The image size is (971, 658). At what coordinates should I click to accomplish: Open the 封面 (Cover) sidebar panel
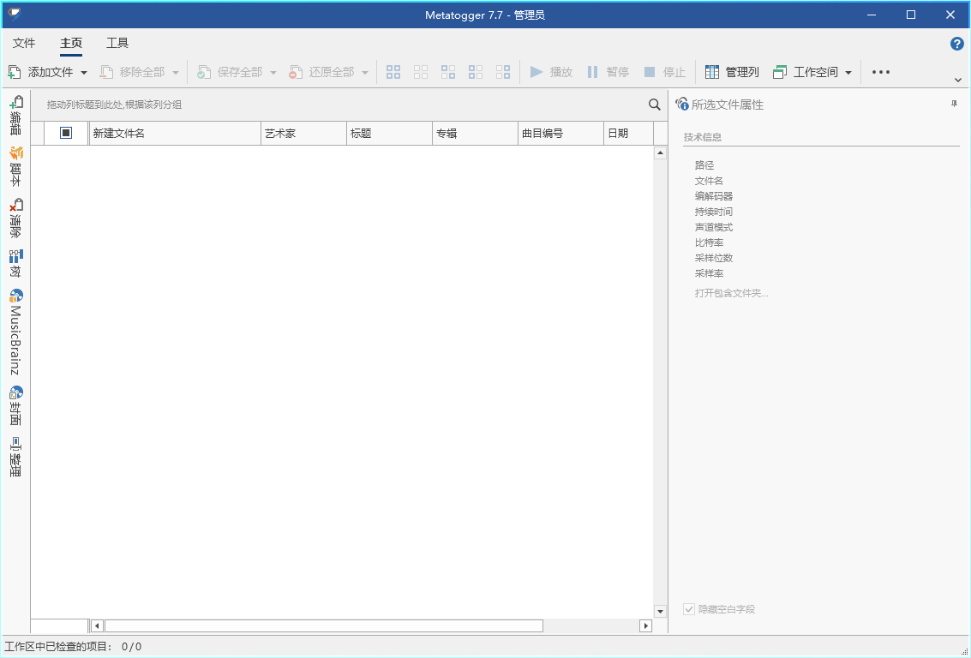[x=15, y=406]
